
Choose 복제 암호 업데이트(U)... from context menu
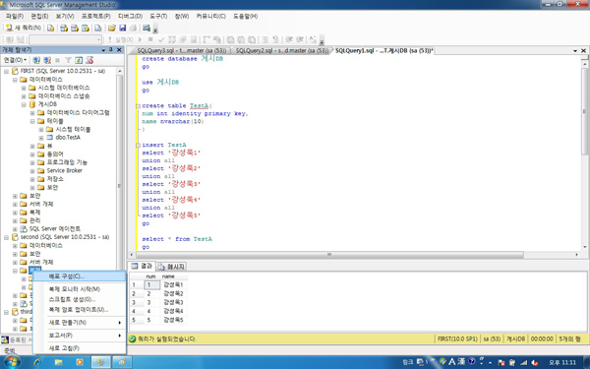80,310
